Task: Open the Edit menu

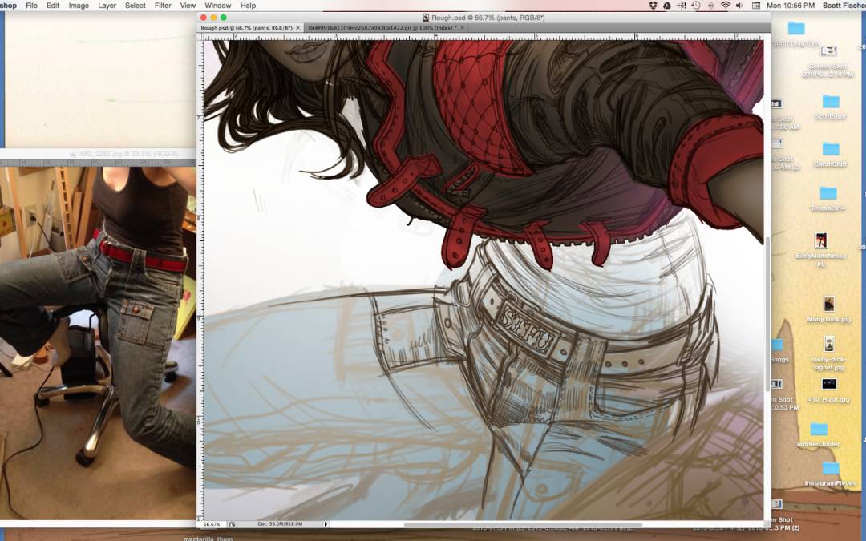Action: (x=52, y=6)
